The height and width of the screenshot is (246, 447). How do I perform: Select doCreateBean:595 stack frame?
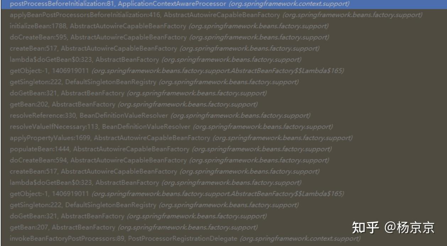pyautogui.click(x=223, y=37)
